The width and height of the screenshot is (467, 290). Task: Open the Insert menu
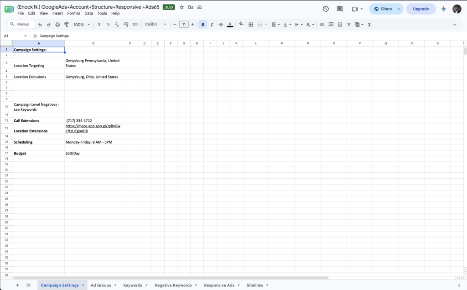pyautogui.click(x=57, y=13)
